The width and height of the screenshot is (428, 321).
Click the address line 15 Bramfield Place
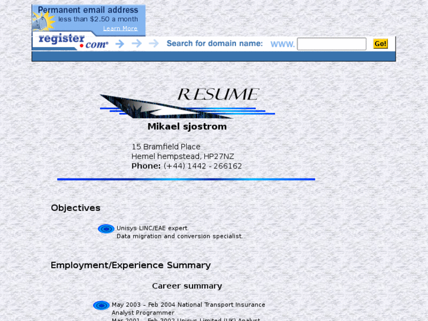coord(166,147)
